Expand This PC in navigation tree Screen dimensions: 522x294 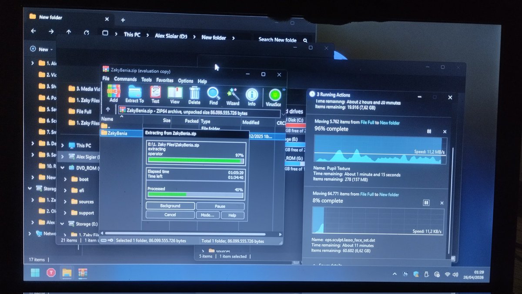click(x=63, y=145)
